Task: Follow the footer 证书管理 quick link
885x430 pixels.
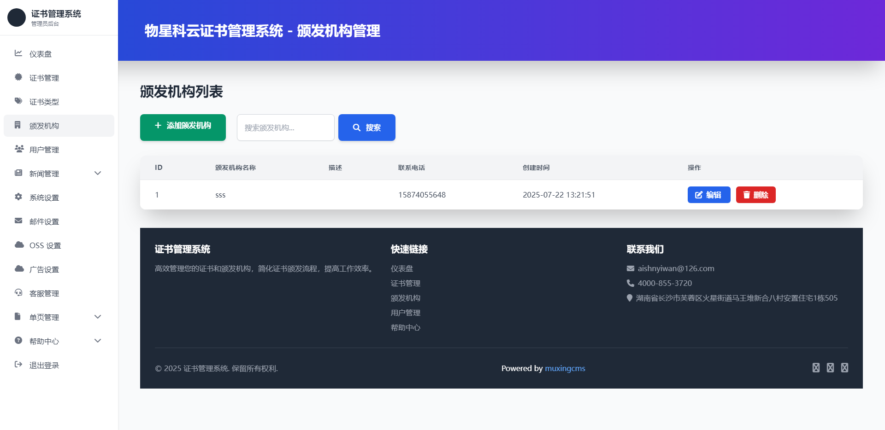Action: 406,283
